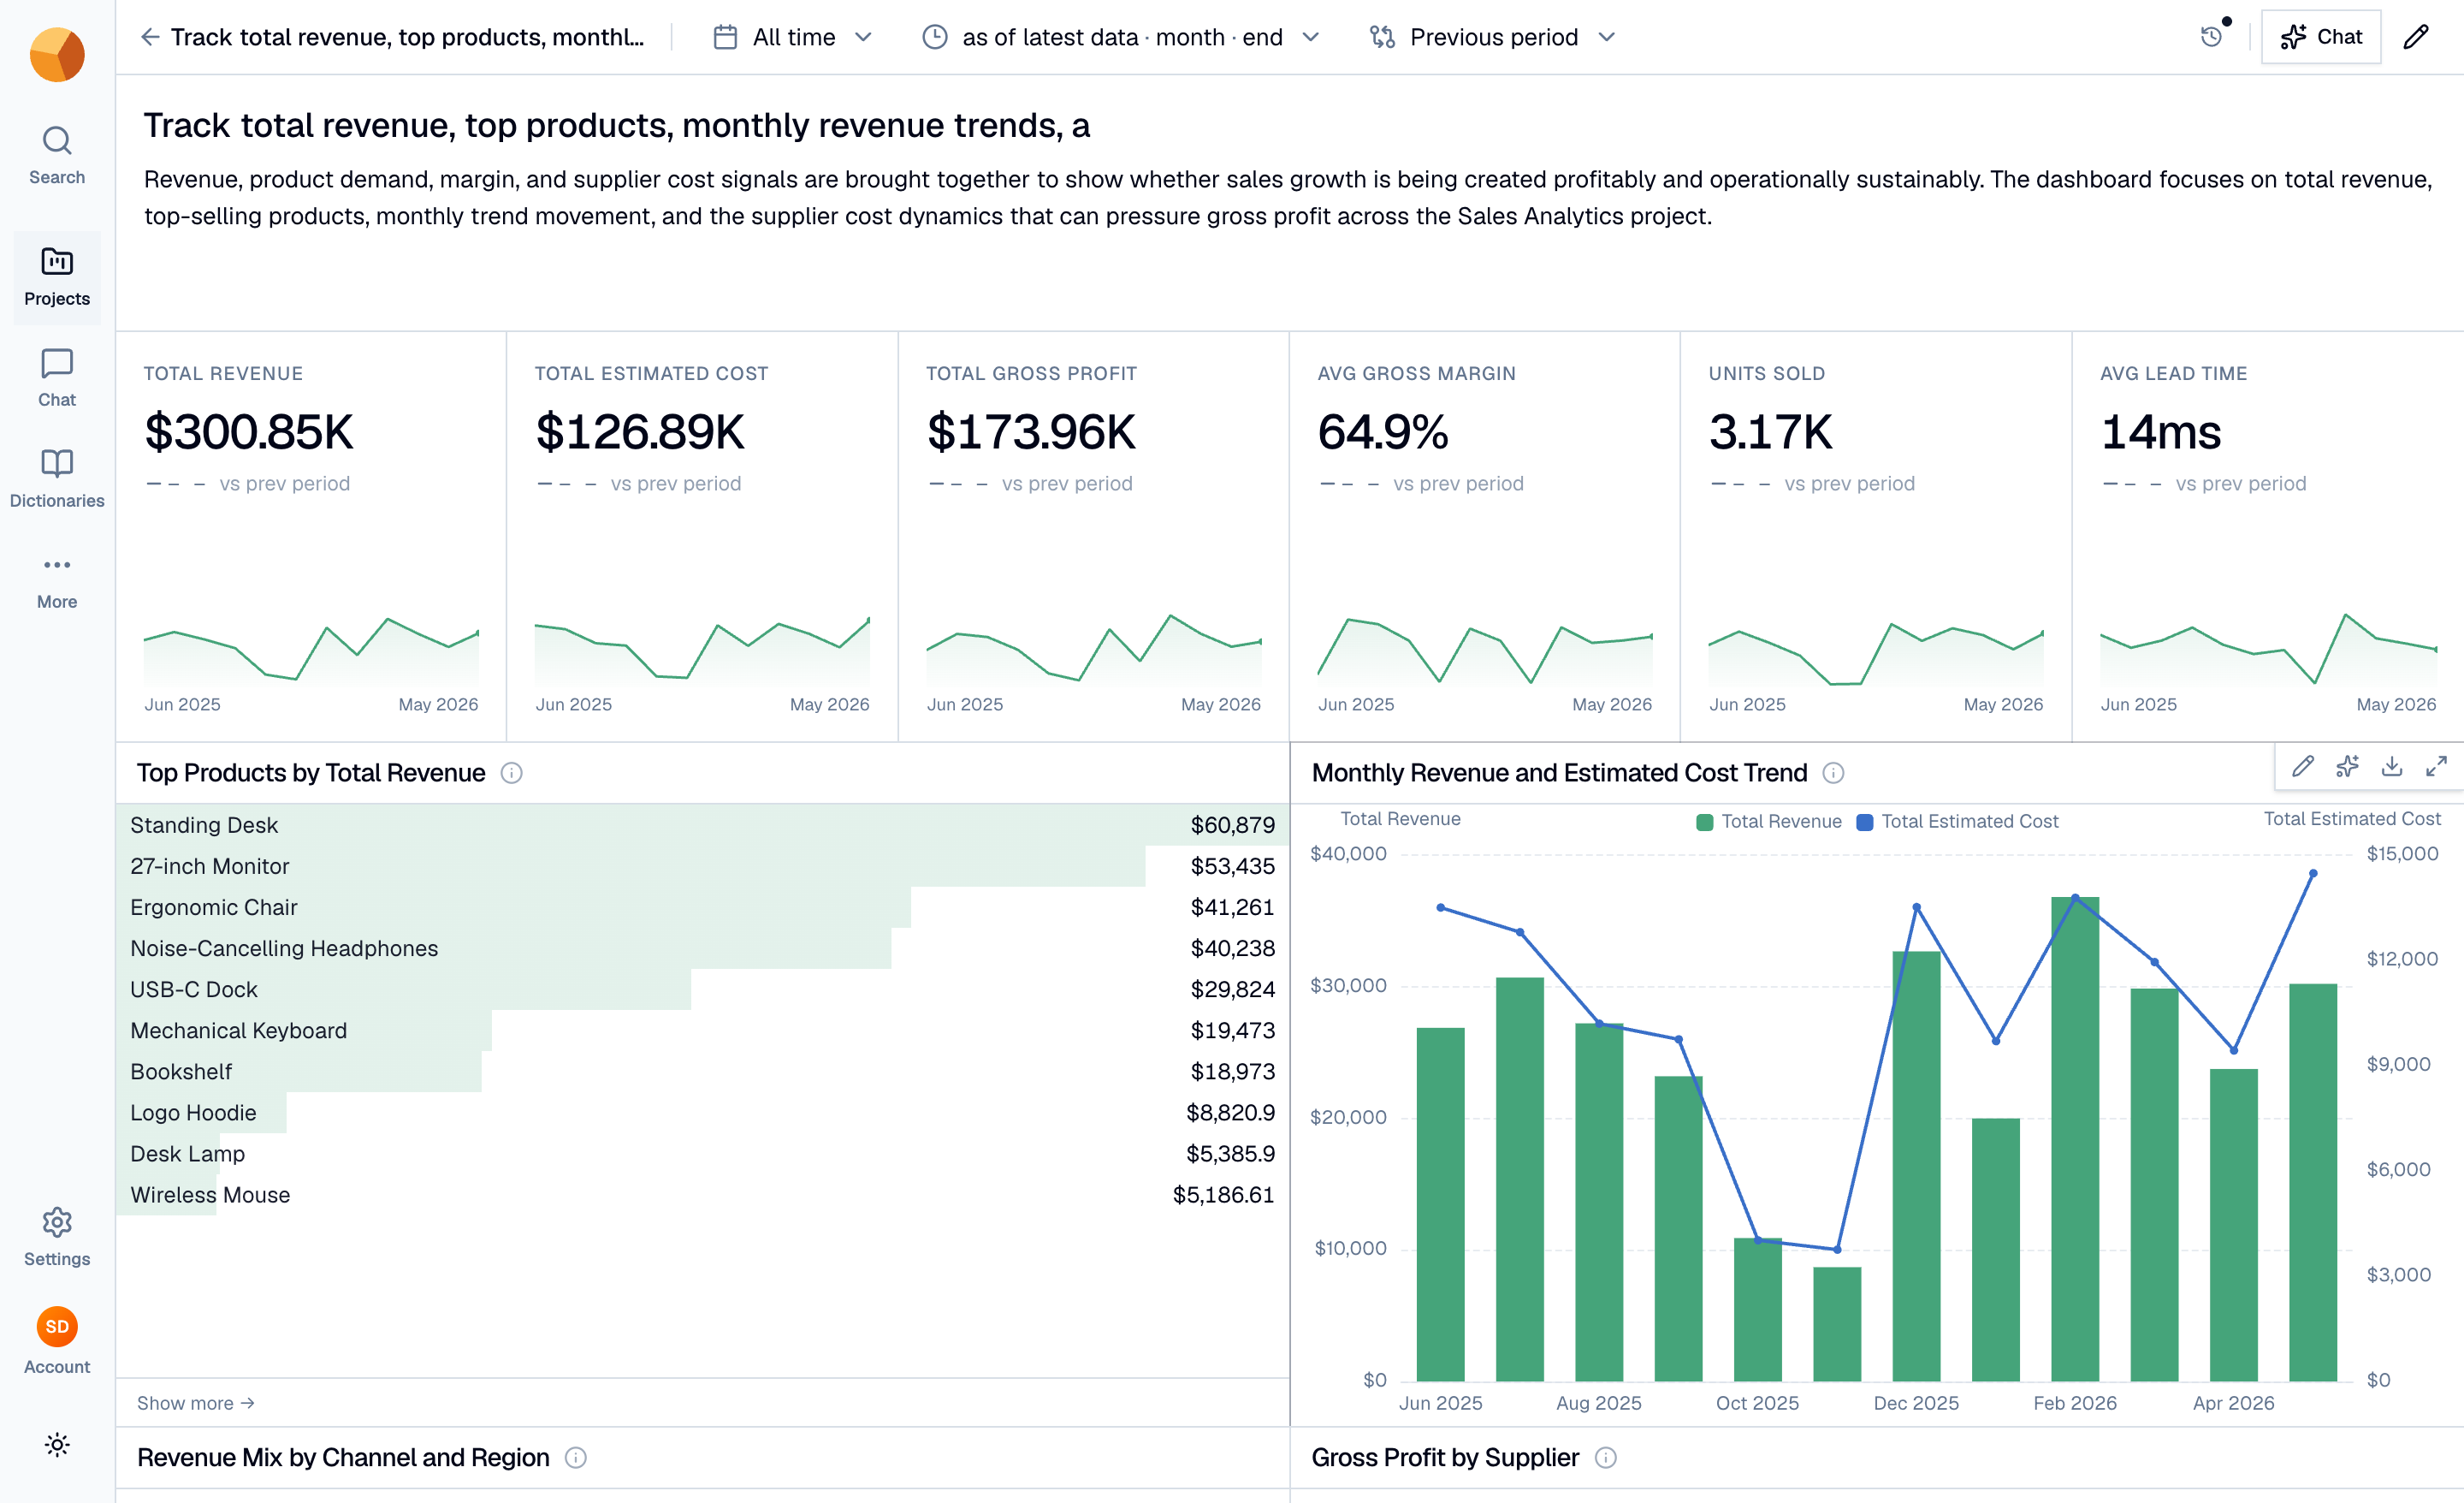This screenshot has width=2464, height=1503.
Task: Click the 3.17K Units Sold value
Action: (x=1770, y=431)
